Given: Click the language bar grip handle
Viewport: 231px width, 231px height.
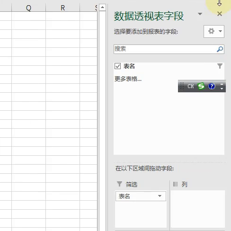Looking at the screenshot, I should 182,86.
